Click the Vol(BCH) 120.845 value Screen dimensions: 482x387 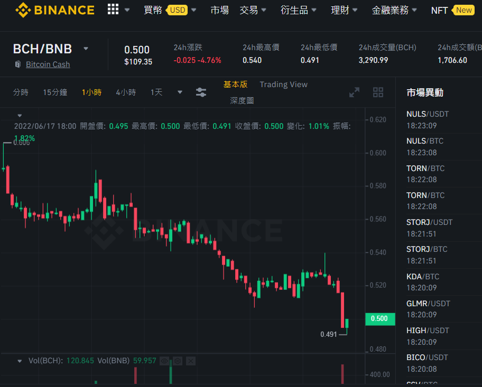tap(80, 361)
